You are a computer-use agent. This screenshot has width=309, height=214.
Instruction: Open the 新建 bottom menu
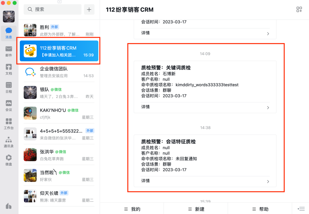(196, 209)
